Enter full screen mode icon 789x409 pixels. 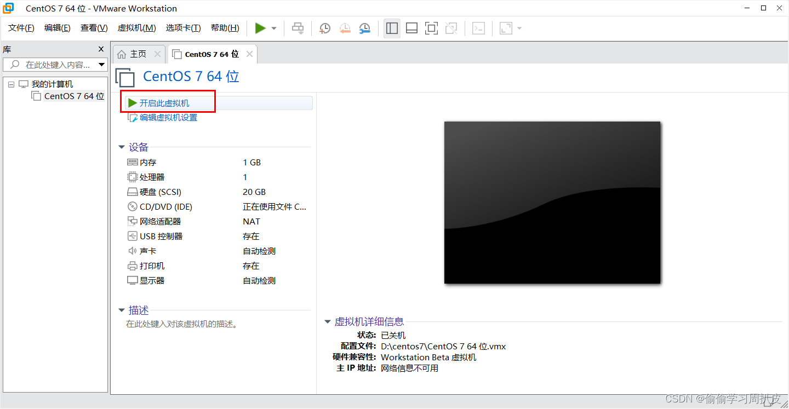(x=432, y=28)
